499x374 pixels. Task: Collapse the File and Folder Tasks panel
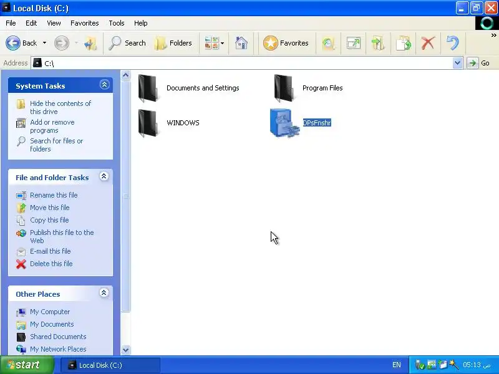point(104,176)
